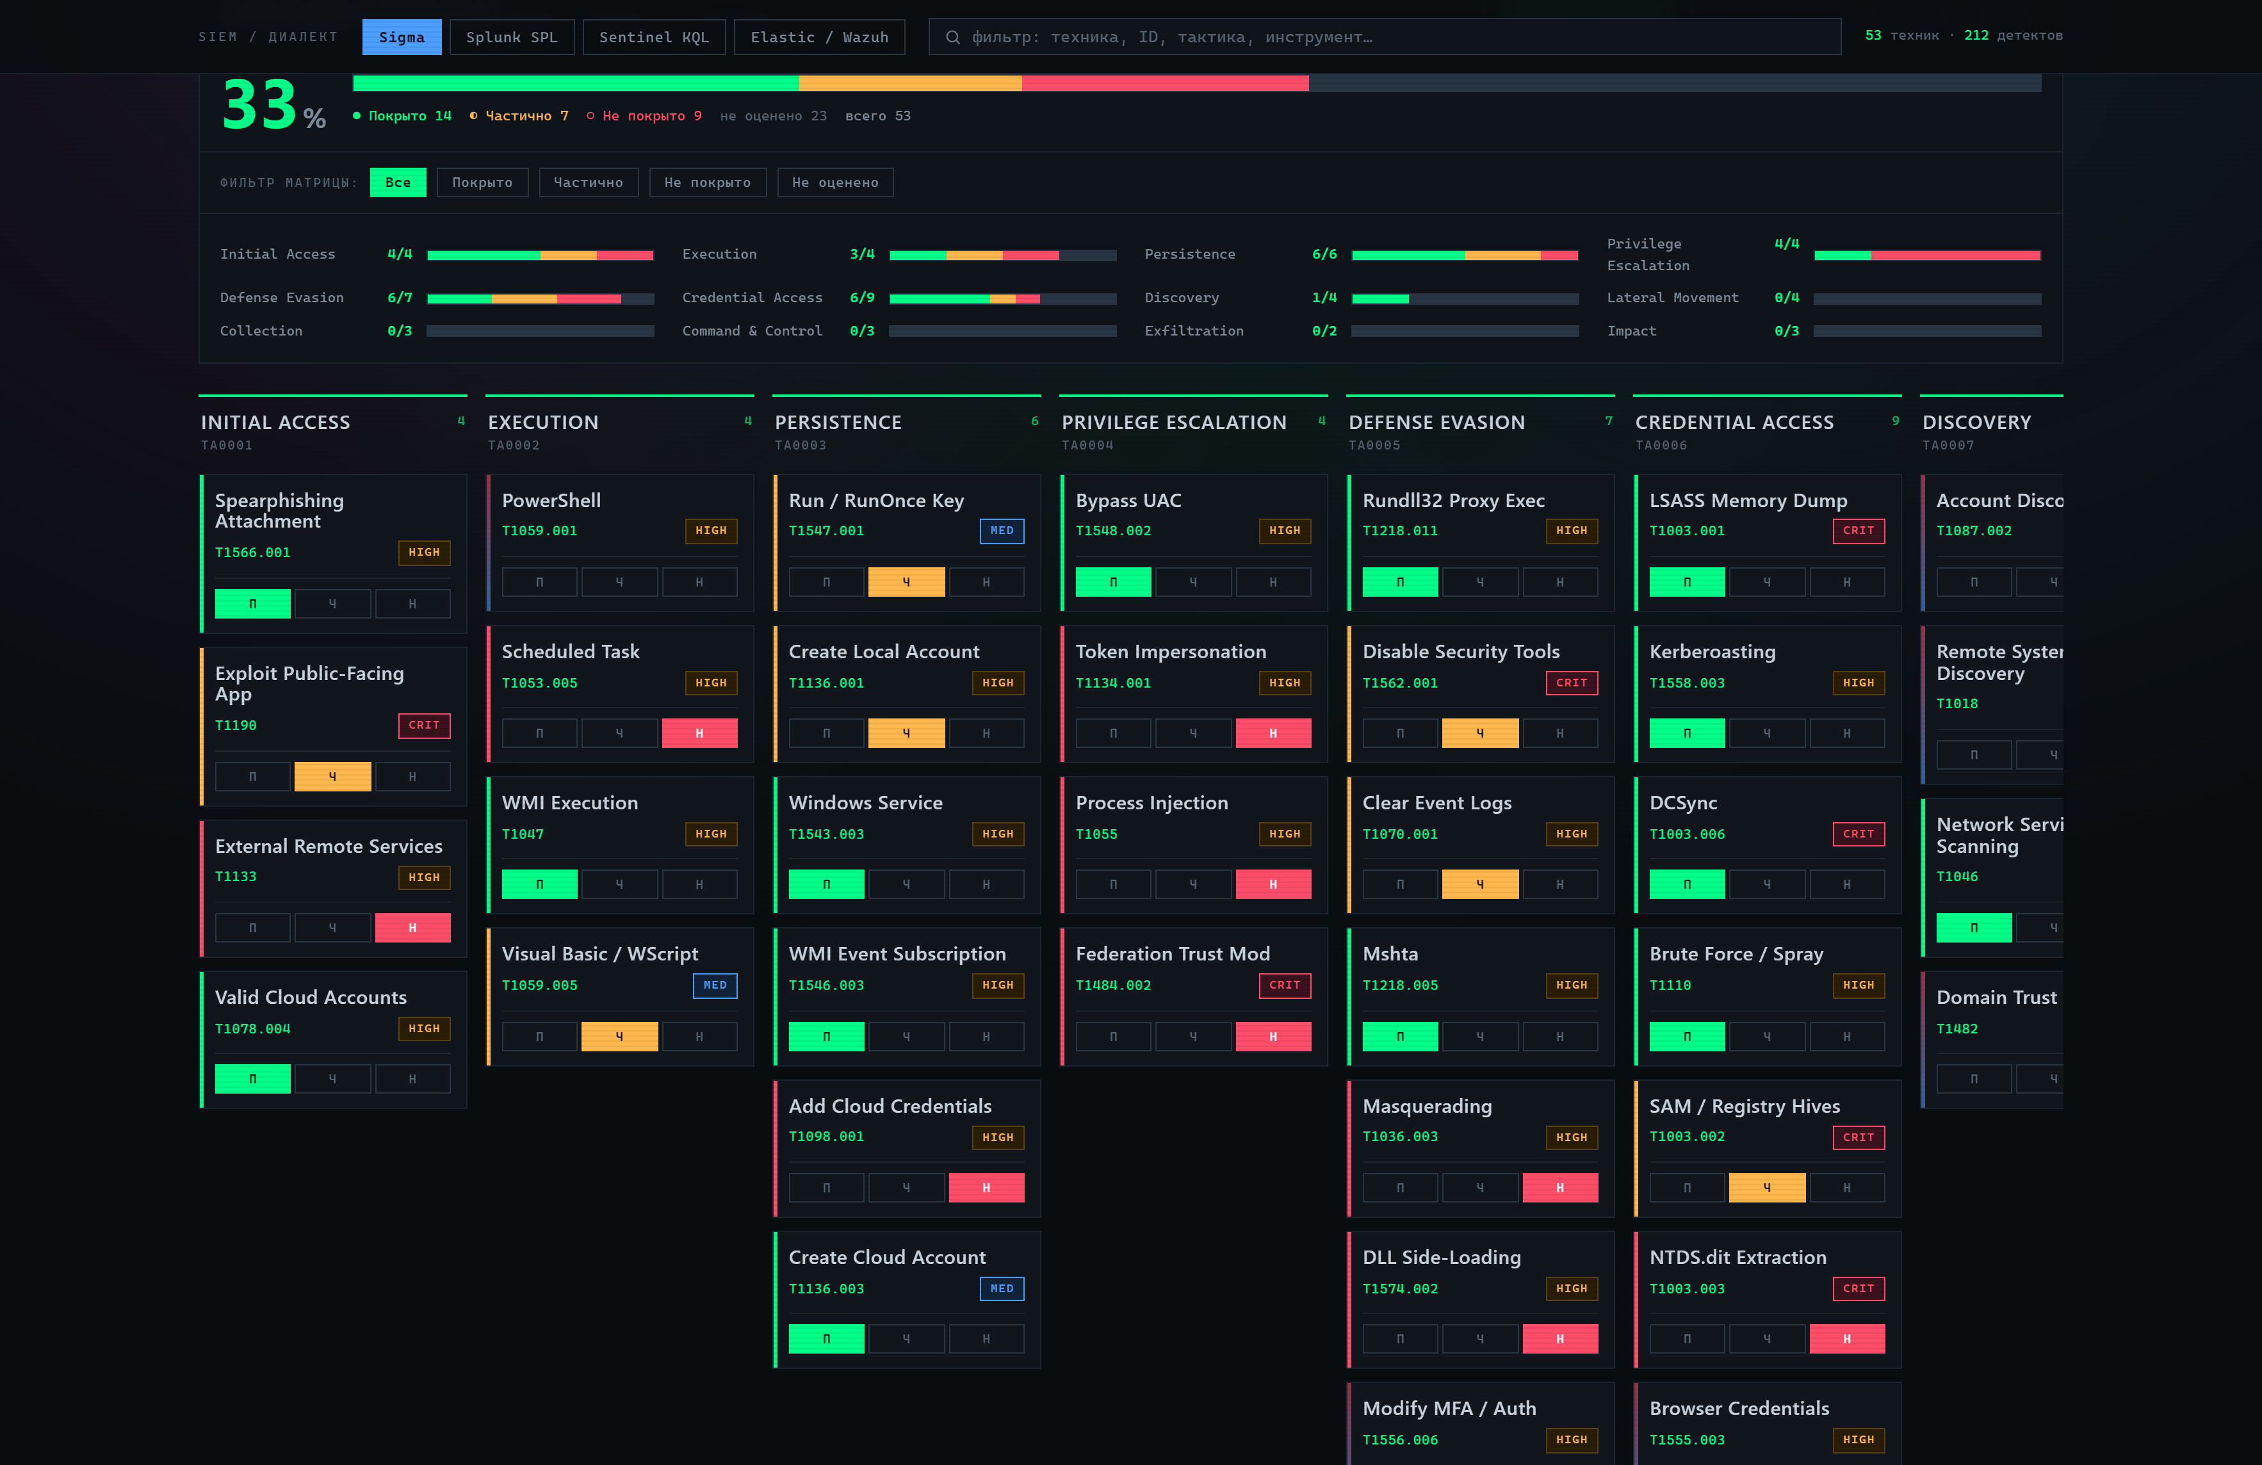Viewport: 2262px width, 1465px height.
Task: Set Federation Trust Mod to Н uncovered
Action: pos(1274,1037)
